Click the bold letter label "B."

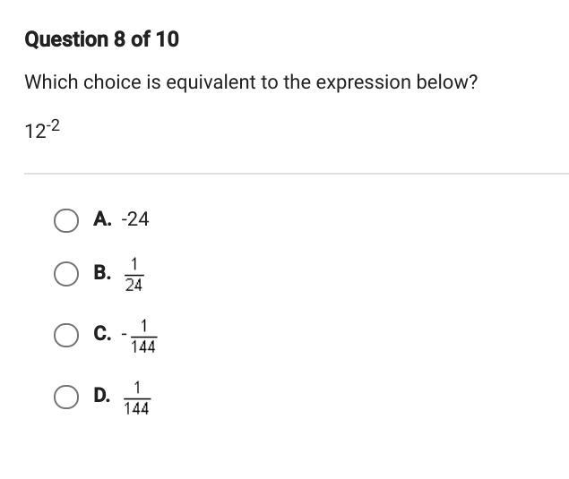click(102, 273)
